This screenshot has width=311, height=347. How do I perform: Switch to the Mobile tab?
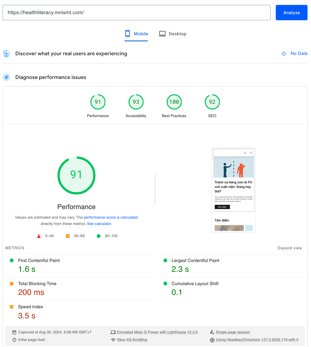[x=136, y=34]
